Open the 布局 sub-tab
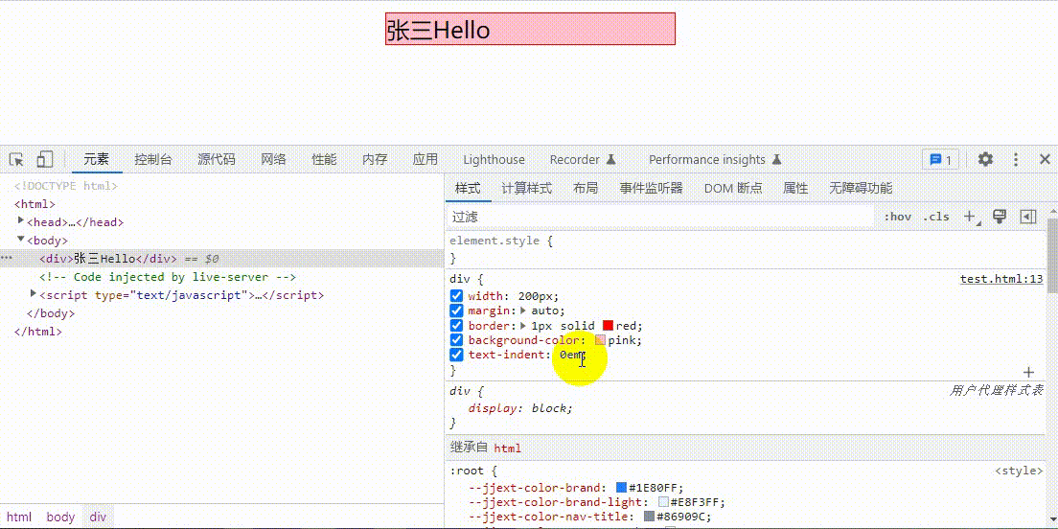1058x529 pixels. click(585, 188)
